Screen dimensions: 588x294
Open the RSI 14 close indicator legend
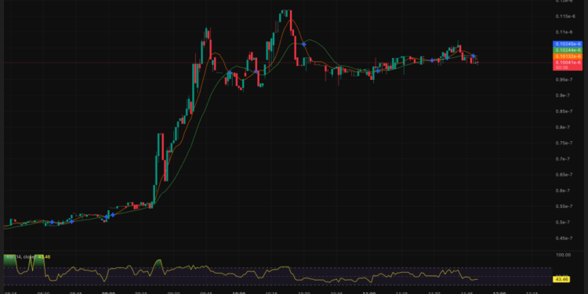28,257
